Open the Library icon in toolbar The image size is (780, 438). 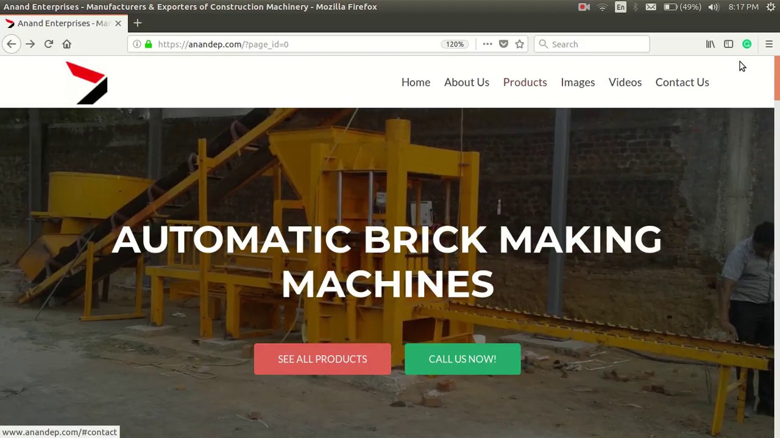tap(711, 44)
